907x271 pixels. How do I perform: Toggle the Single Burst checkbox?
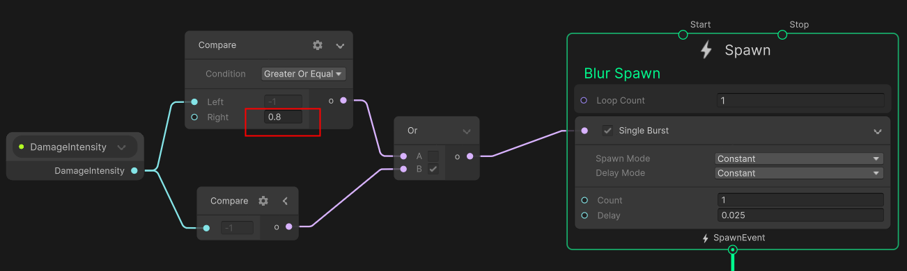point(608,131)
